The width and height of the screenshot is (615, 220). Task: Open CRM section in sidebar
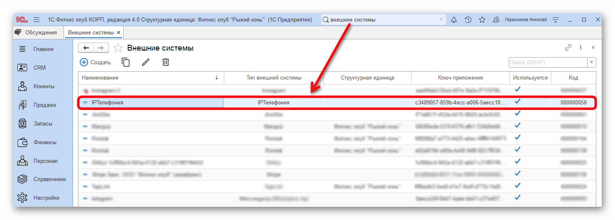39,68
